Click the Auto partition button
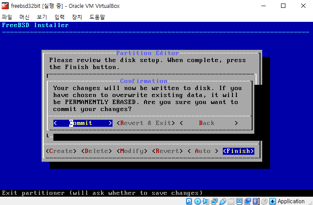 click(x=203, y=151)
